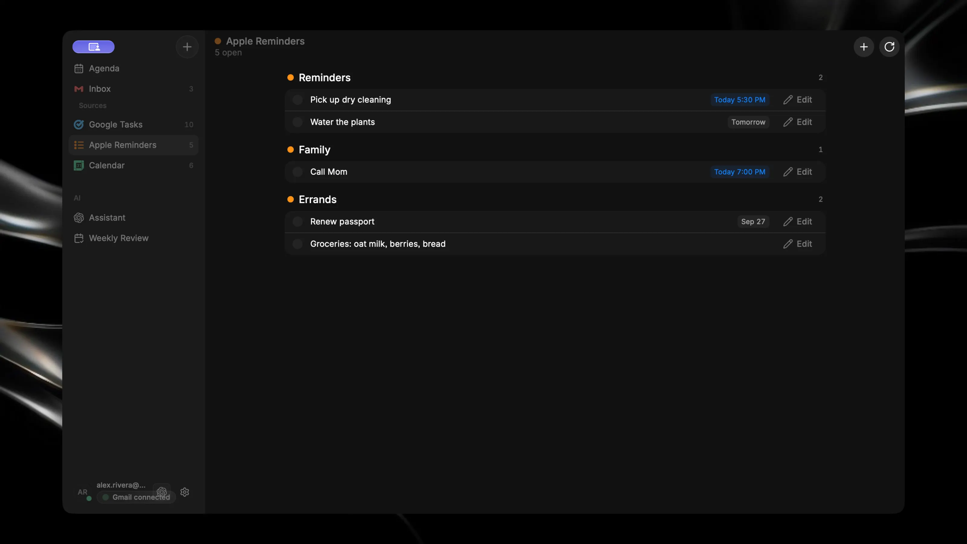The height and width of the screenshot is (544, 967).
Task: Click the Agenda calendar icon
Action: [79, 68]
